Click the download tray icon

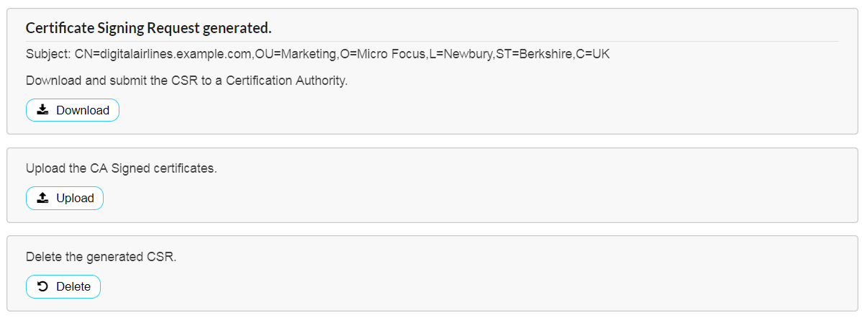coord(42,110)
